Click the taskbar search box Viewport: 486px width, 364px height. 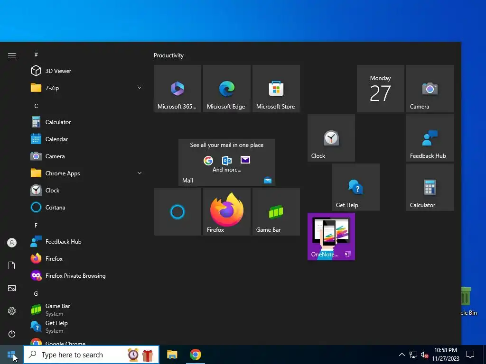(91, 355)
